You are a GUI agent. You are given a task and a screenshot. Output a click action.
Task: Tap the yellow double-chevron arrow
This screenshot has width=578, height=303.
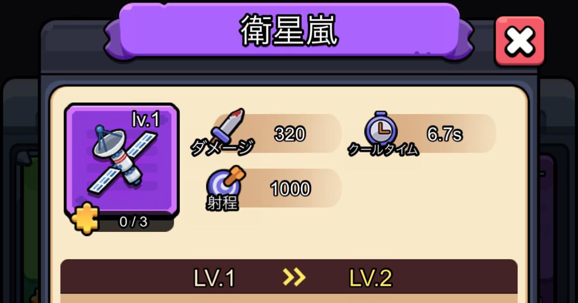tap(294, 277)
